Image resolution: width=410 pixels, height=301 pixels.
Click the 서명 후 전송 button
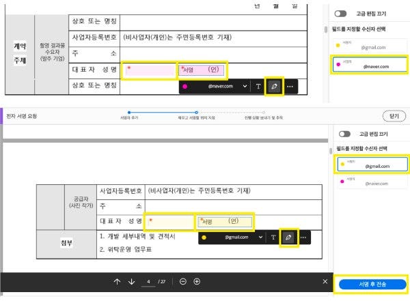[372, 284]
